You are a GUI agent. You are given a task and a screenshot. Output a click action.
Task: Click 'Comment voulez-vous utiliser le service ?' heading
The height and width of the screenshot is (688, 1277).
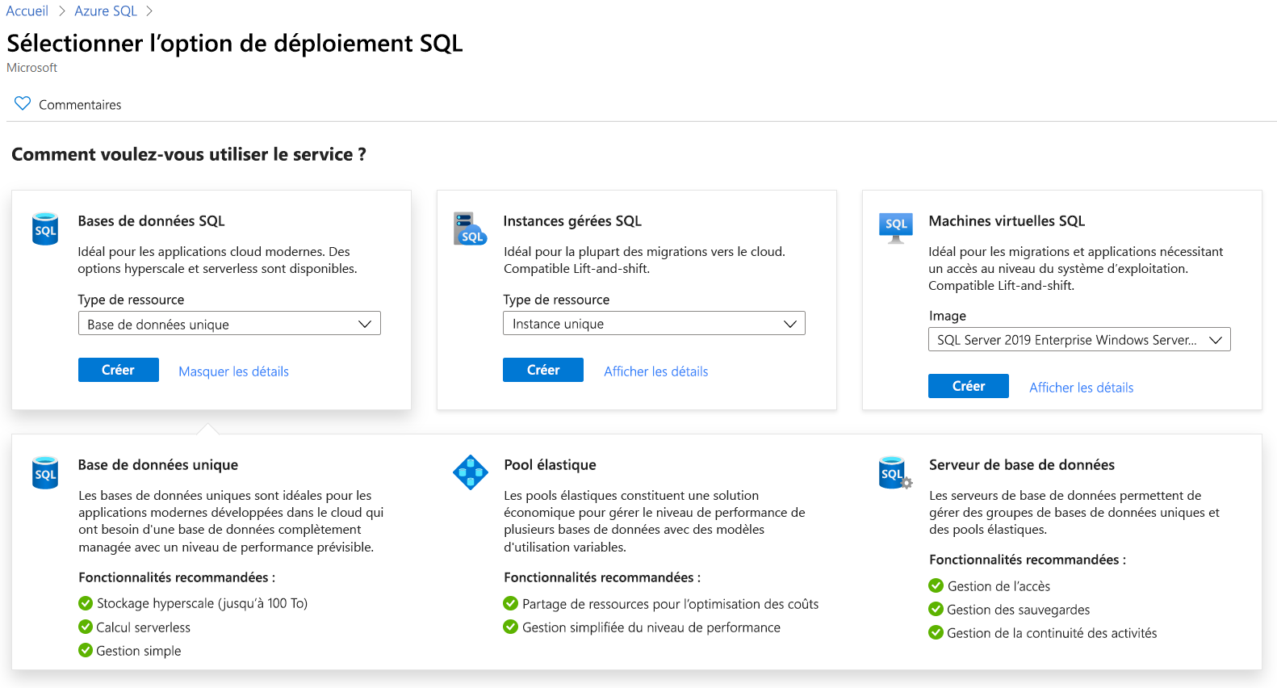pos(189,154)
